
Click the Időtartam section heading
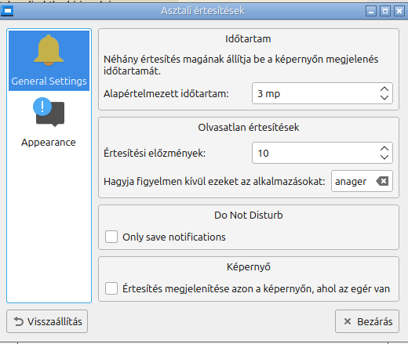pos(248,39)
